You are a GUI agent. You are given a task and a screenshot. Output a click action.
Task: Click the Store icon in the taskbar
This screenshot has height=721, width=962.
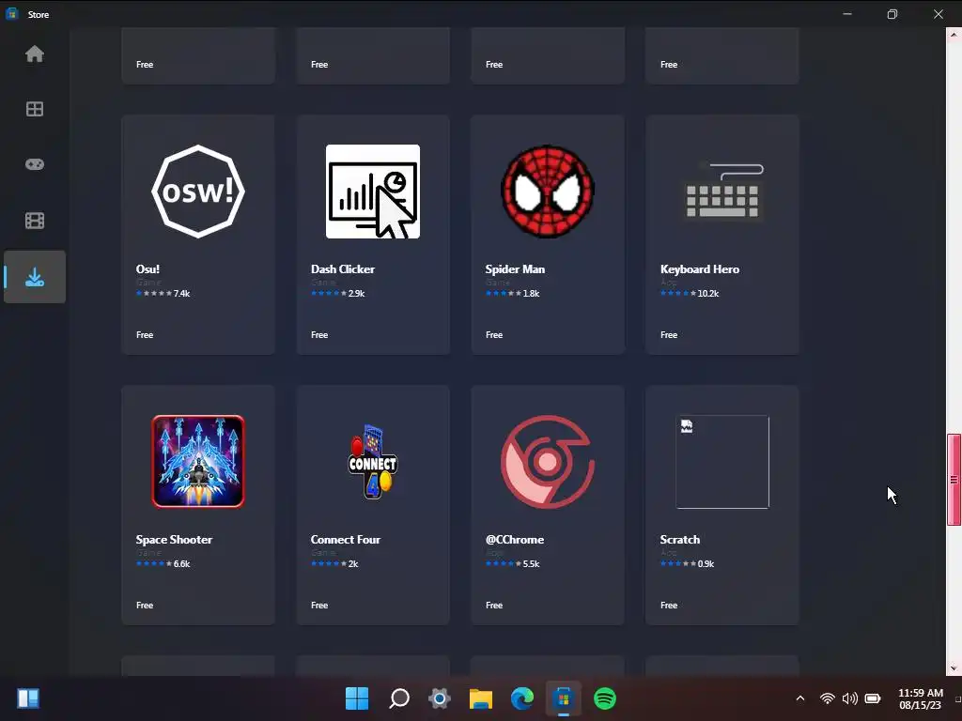click(x=564, y=698)
